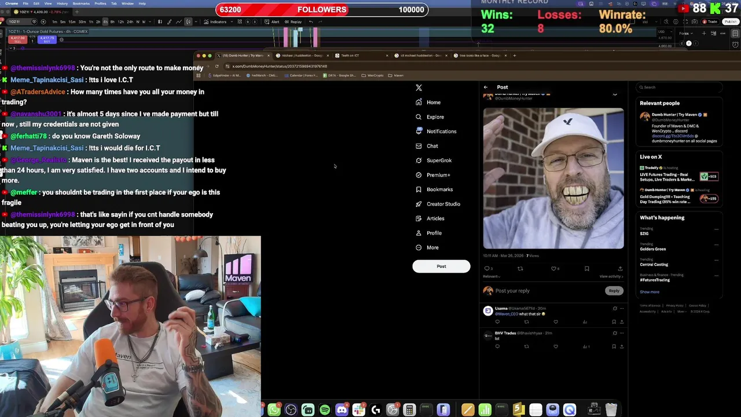Click the blue BUY 4,417.75 button
The image size is (741, 417).
tap(46, 39)
